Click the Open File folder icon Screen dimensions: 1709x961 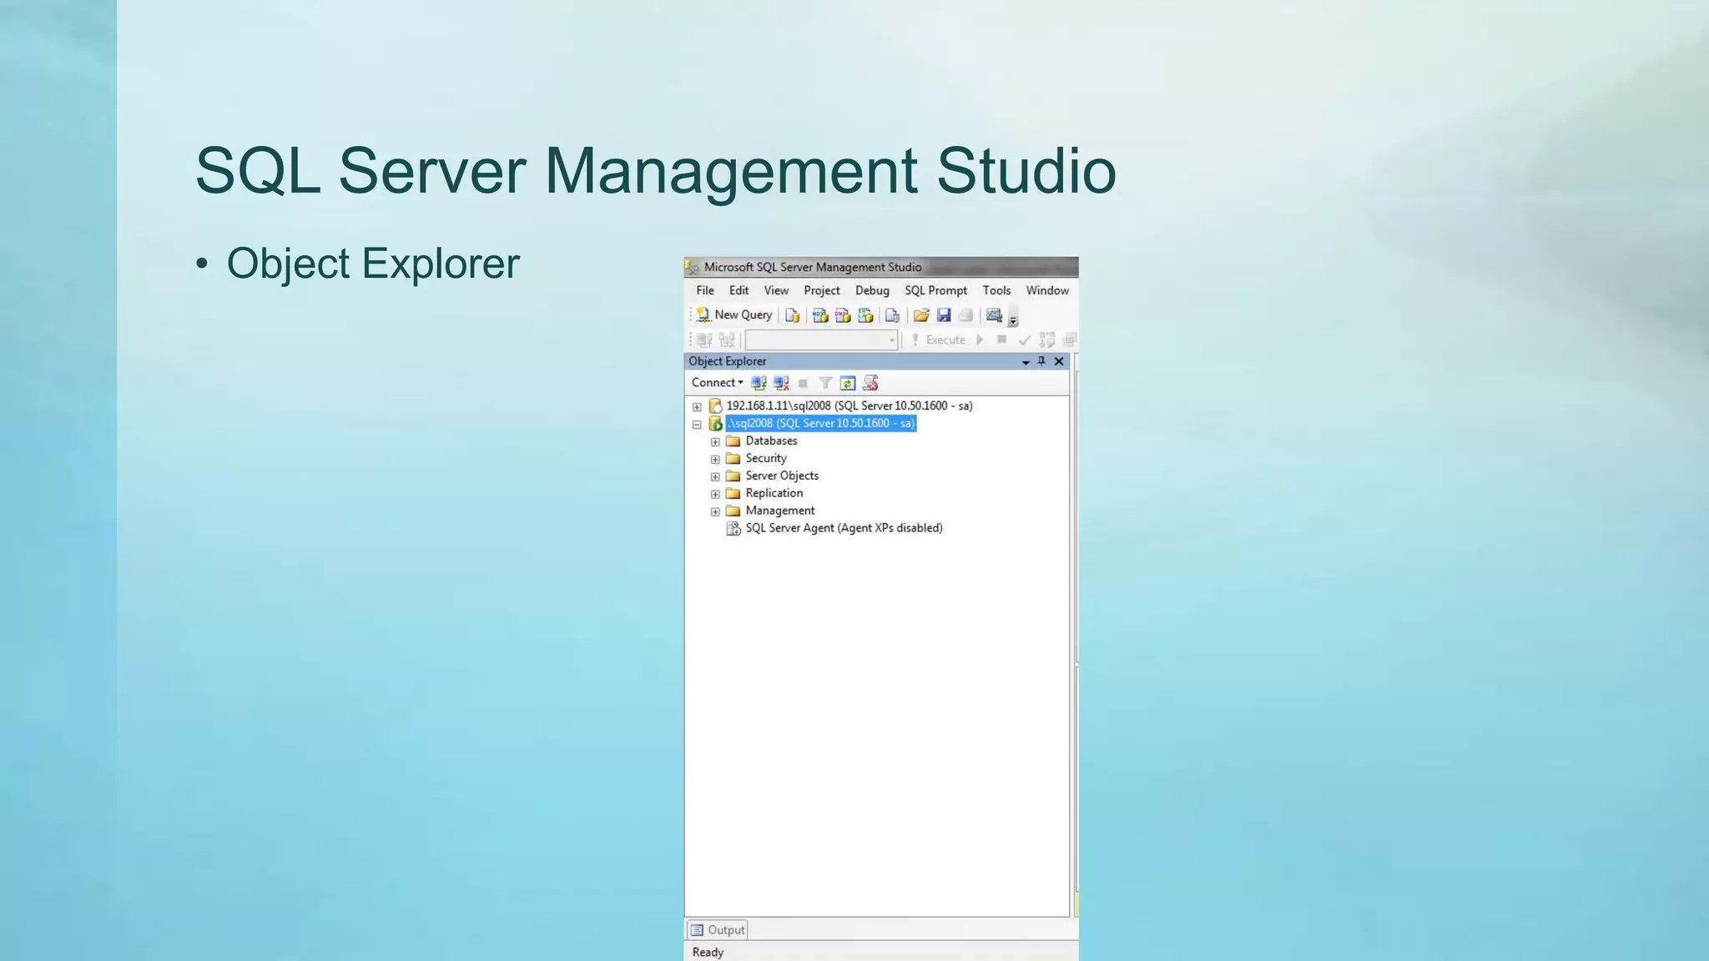click(x=921, y=315)
